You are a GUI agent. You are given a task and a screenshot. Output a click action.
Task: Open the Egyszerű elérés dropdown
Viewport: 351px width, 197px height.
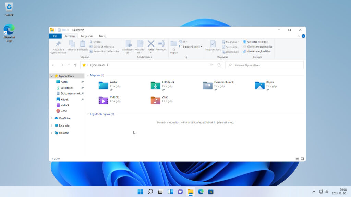(191, 47)
